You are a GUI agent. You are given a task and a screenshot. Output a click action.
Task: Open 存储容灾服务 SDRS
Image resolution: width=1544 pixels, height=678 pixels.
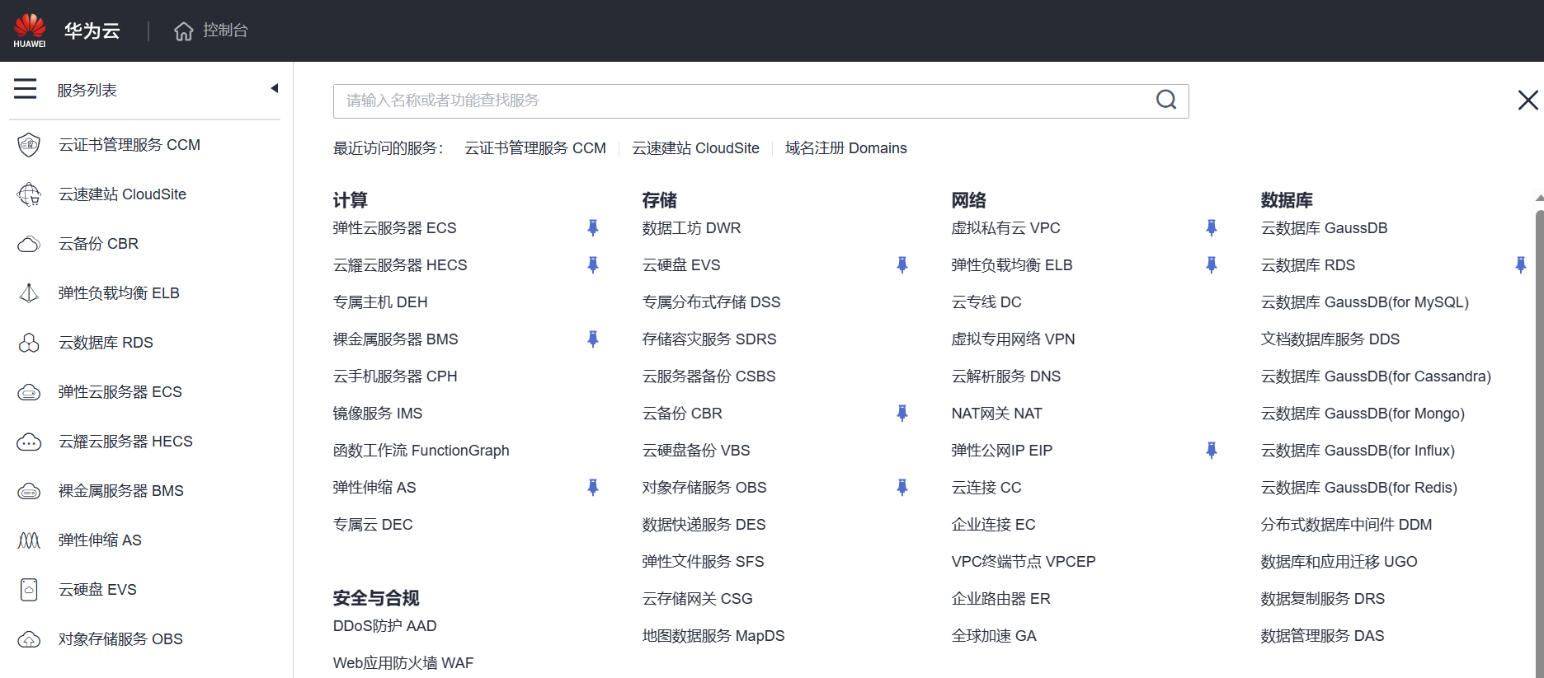709,339
